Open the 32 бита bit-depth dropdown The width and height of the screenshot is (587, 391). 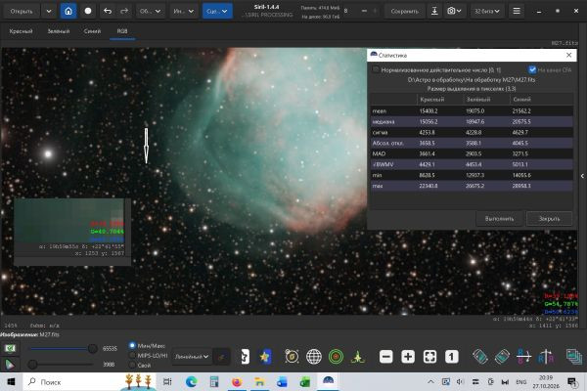[x=486, y=11]
